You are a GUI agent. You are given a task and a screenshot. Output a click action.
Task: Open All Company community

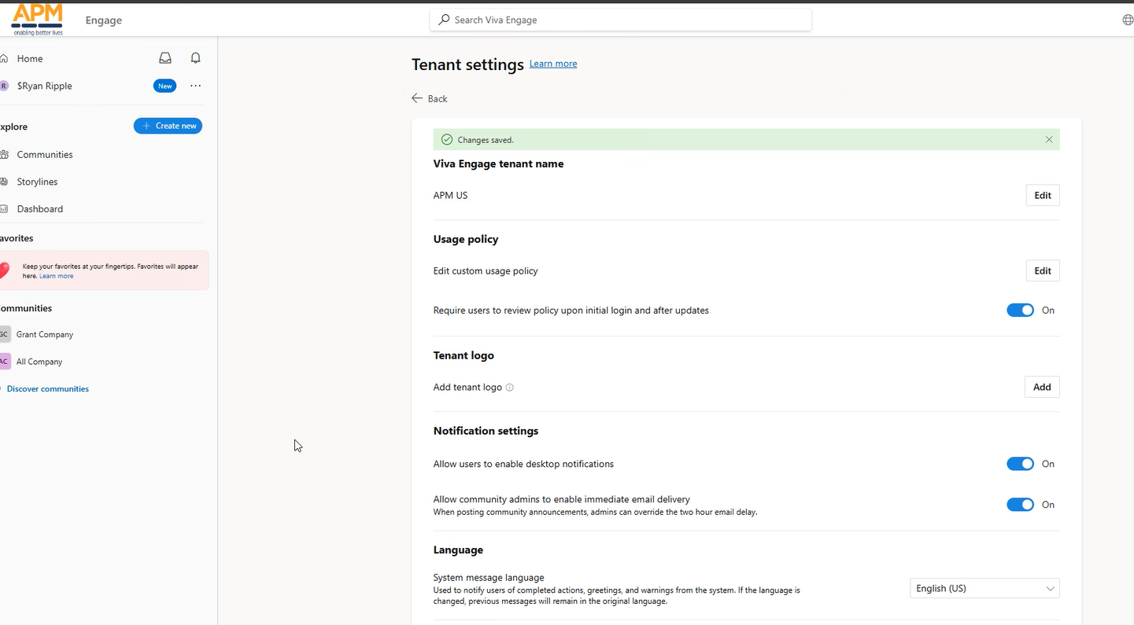click(39, 362)
